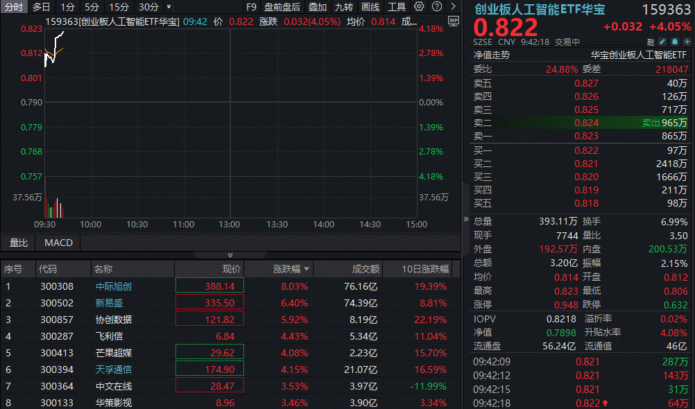695x409 pixels.
Task: Open the settings gear icon
Action: (x=419, y=7)
